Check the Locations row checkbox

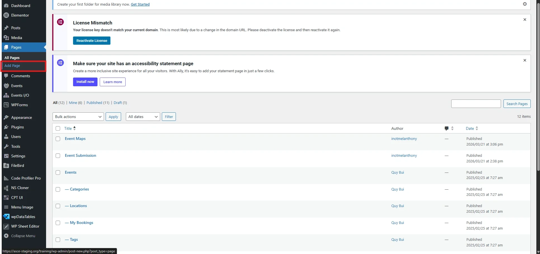tap(58, 206)
